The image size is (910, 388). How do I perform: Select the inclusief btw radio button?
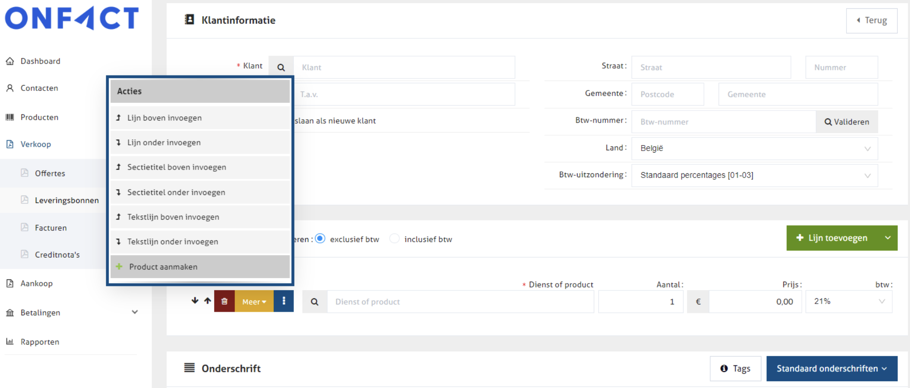point(394,239)
